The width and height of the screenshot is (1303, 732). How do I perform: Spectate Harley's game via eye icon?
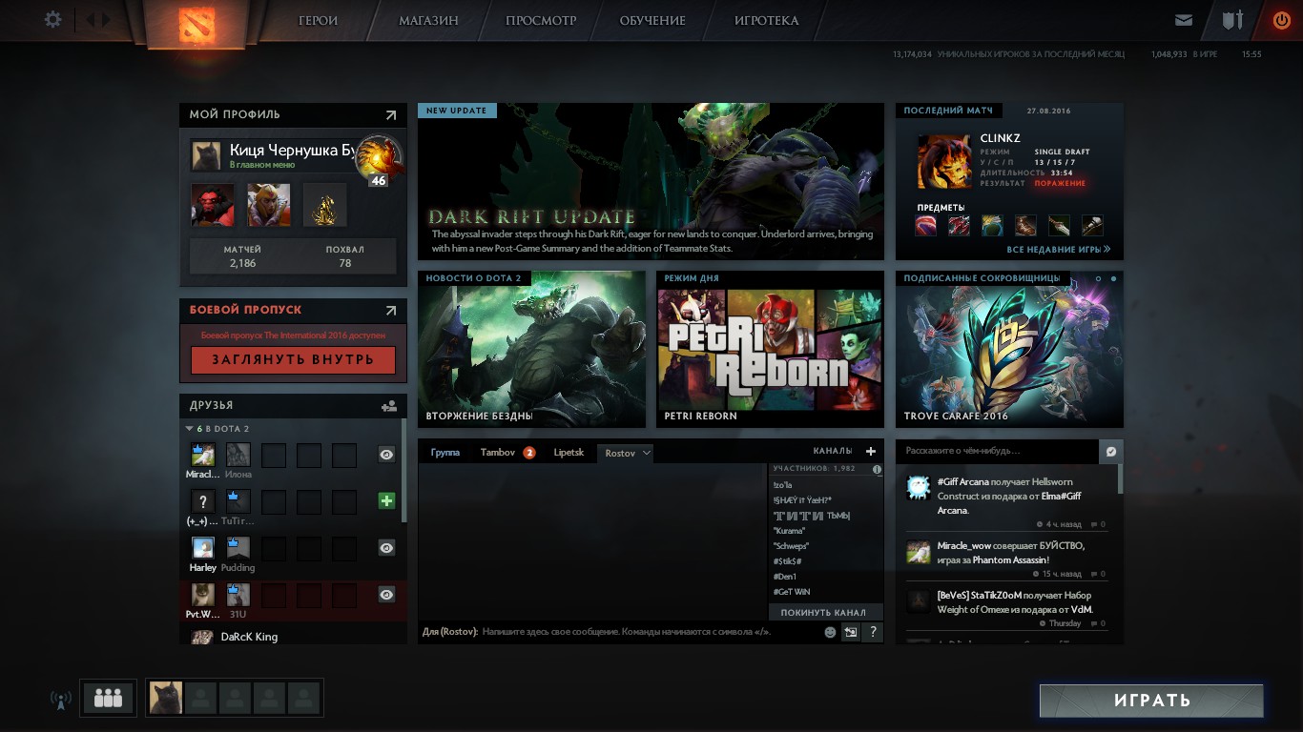pos(386,547)
